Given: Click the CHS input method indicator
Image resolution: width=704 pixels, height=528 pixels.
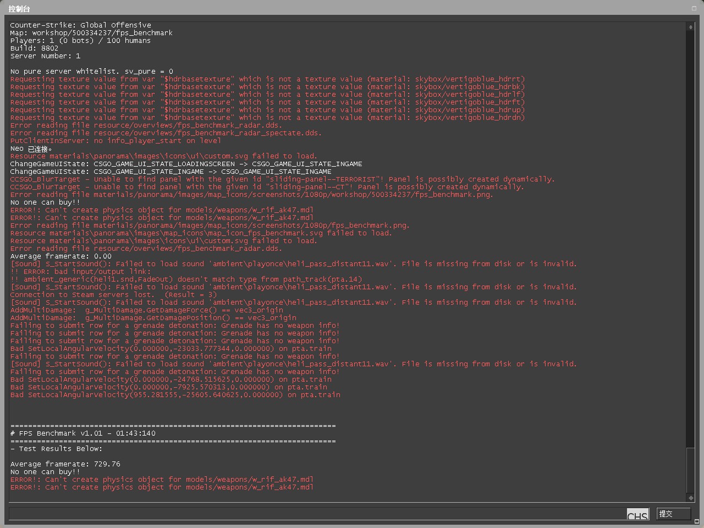Looking at the screenshot, I should point(637,515).
